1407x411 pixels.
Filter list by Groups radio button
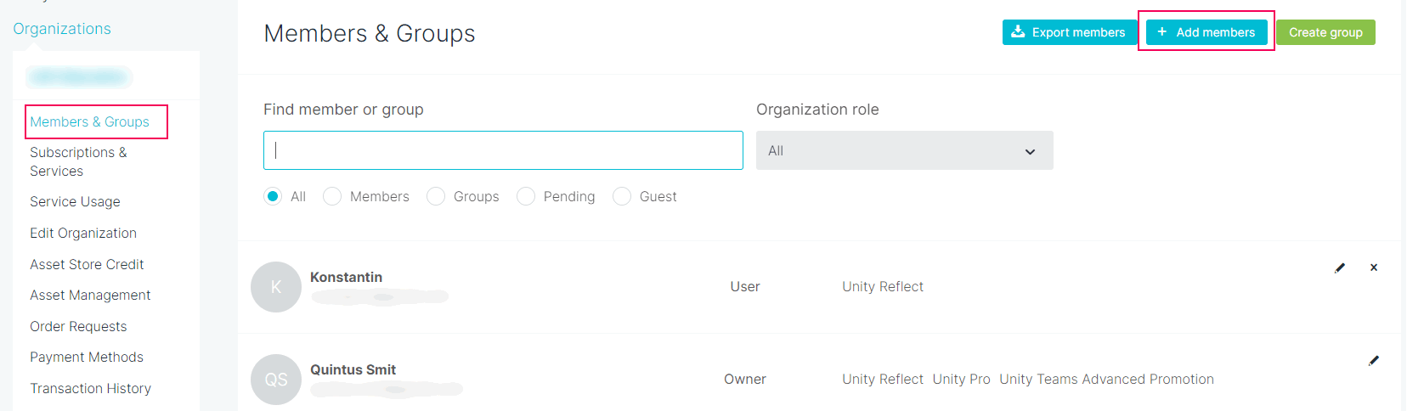[436, 196]
